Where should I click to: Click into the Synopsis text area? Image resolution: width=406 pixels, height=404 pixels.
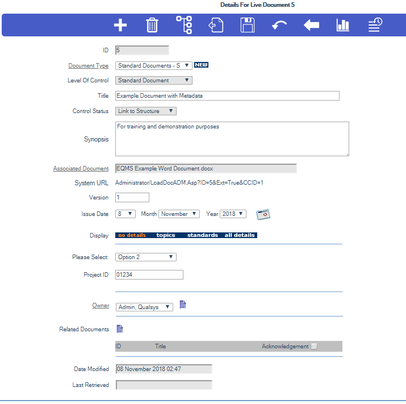click(x=232, y=139)
